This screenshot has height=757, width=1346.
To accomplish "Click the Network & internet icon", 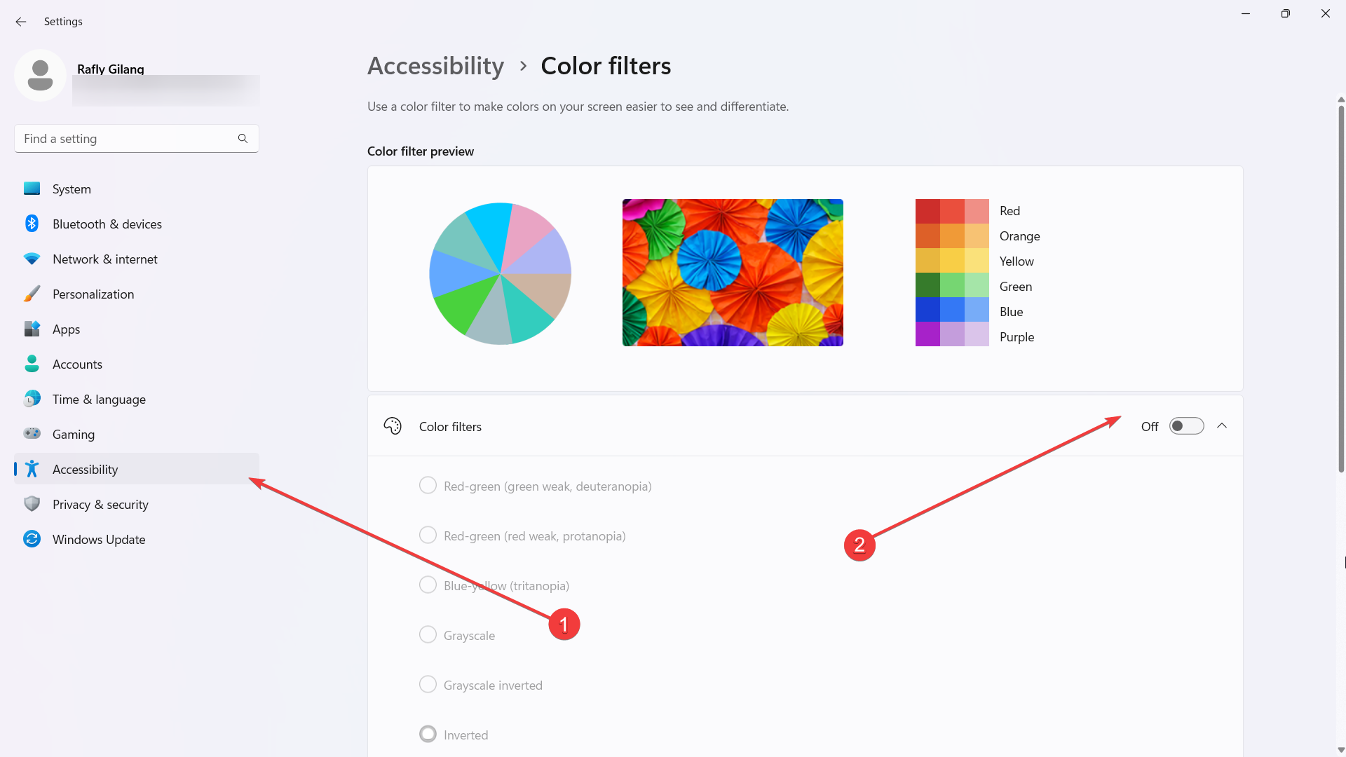I will click(32, 259).
